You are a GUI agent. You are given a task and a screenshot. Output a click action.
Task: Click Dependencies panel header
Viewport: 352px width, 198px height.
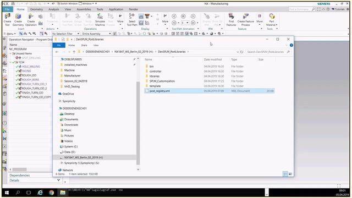tap(20, 175)
